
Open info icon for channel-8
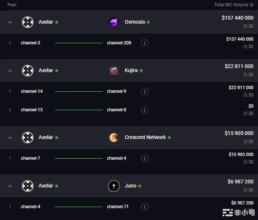(145, 110)
